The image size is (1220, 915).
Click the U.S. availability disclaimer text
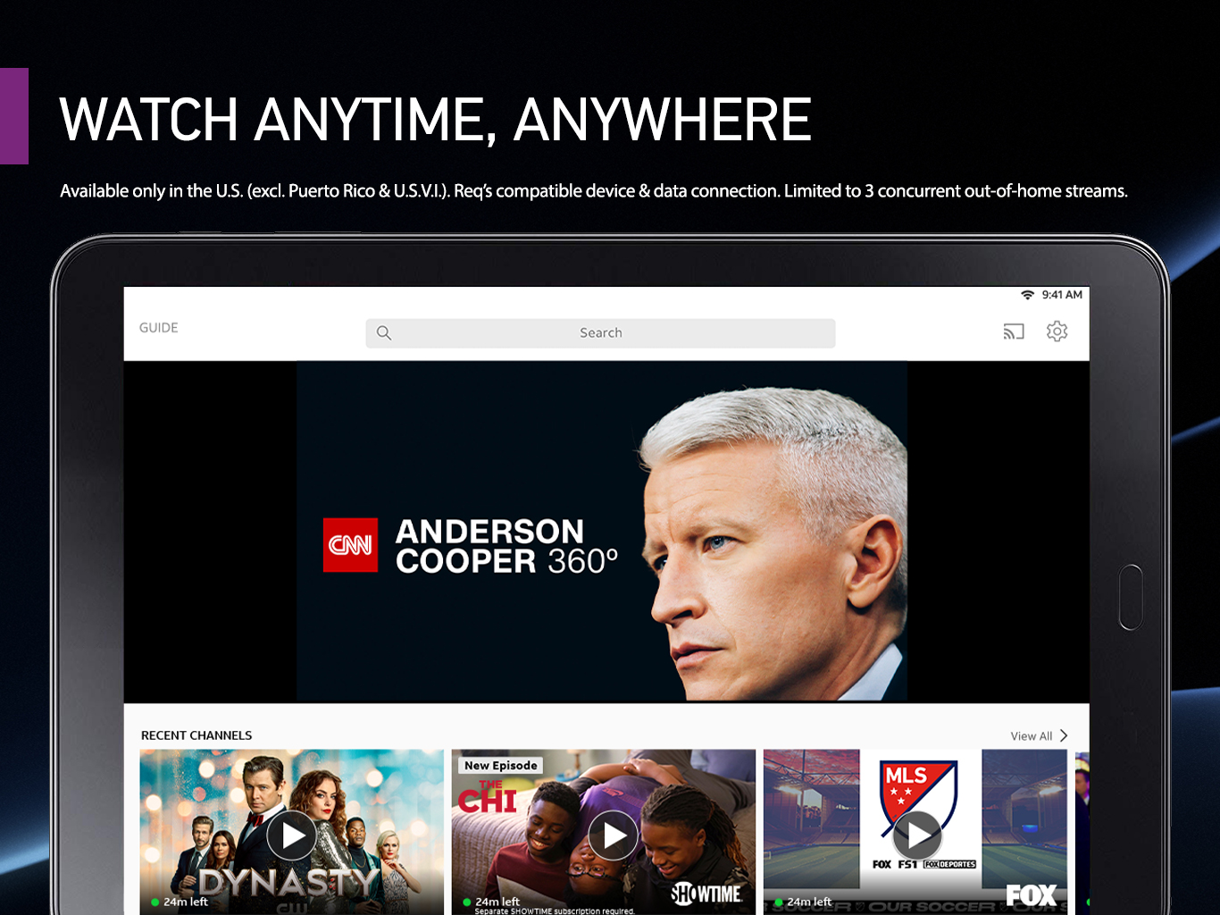pyautogui.click(x=594, y=191)
